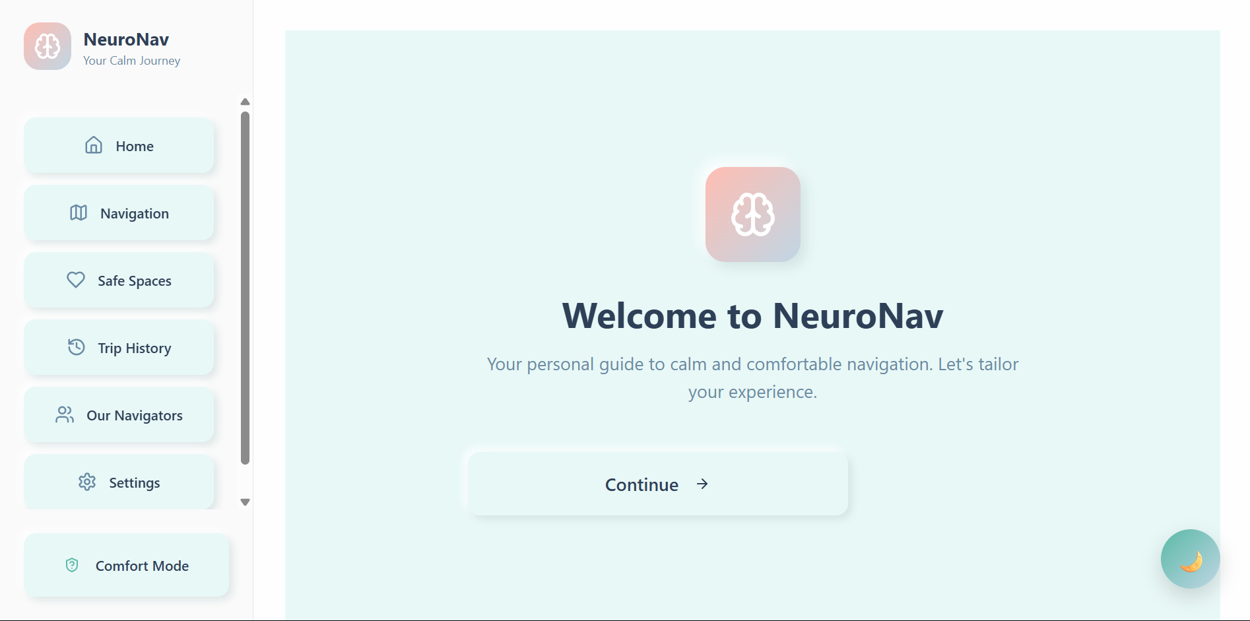Viewport: 1250px width, 621px height.
Task: Click the Our Navigators people icon
Action: pyautogui.click(x=65, y=414)
